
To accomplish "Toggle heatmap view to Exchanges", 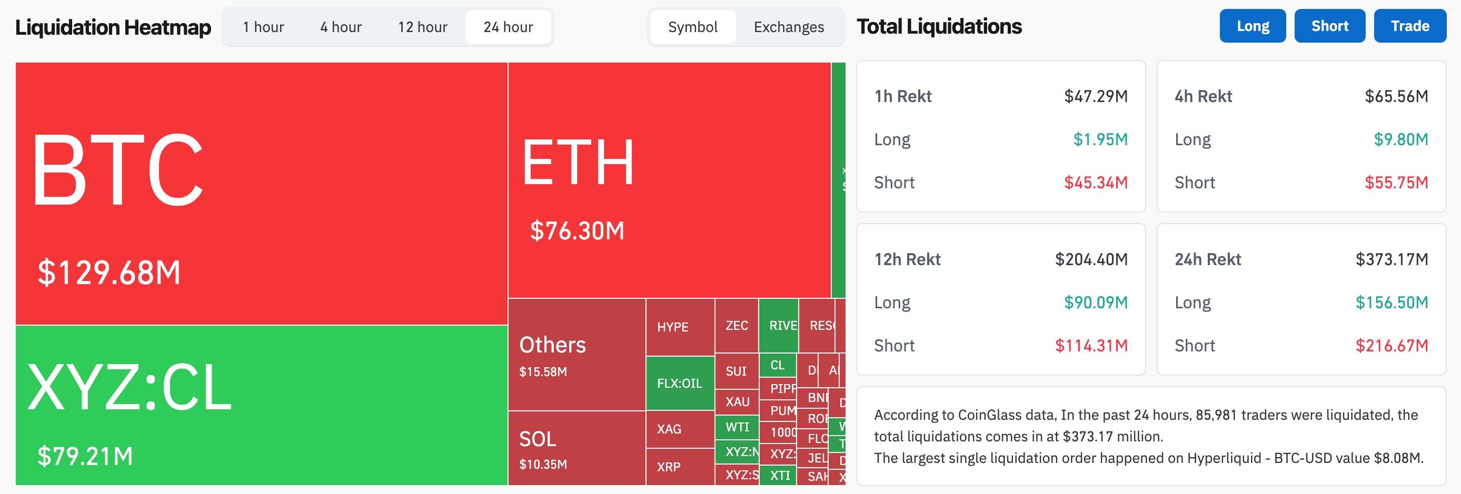I will [788, 27].
